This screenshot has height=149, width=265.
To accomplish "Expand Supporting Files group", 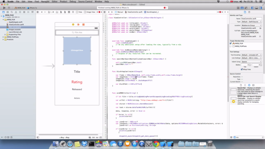I will [5, 34].
